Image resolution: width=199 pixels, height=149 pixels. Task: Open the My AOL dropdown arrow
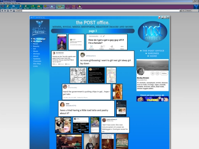tap(35, 6)
